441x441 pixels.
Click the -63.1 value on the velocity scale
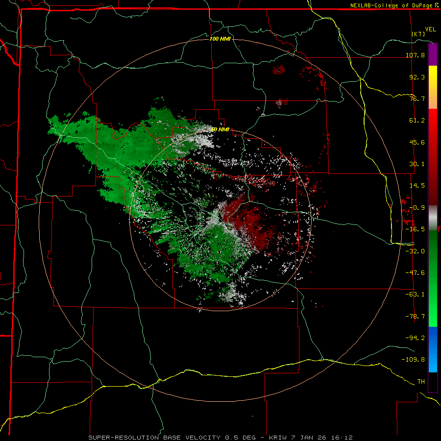[415, 294]
